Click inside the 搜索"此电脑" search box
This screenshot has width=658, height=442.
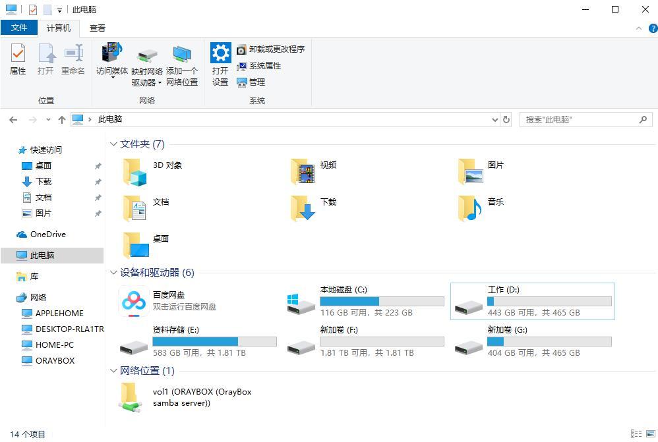(580, 119)
